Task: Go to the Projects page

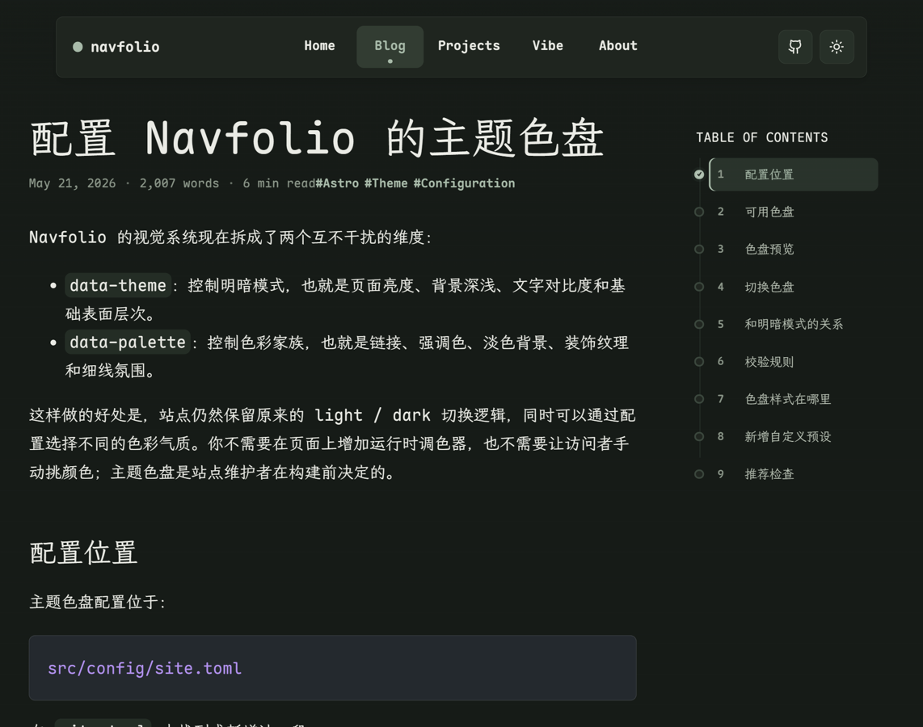Action: [x=469, y=46]
